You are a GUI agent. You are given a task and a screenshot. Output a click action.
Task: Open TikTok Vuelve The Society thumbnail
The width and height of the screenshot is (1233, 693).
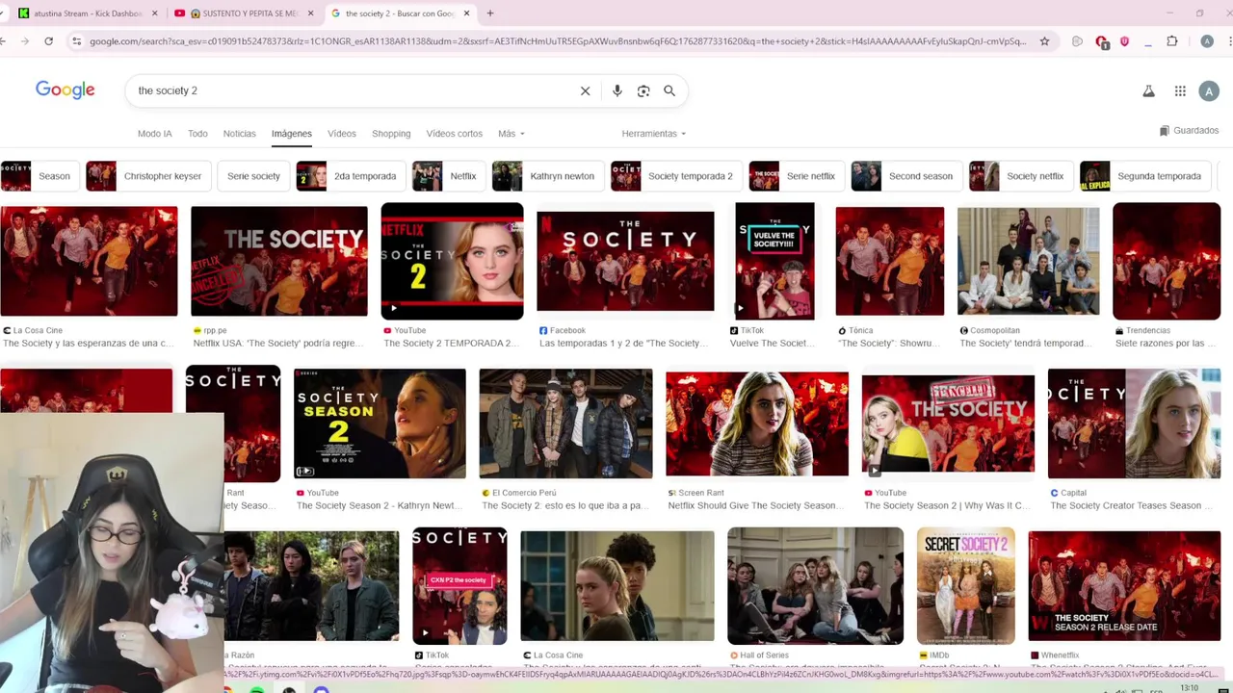tap(774, 261)
